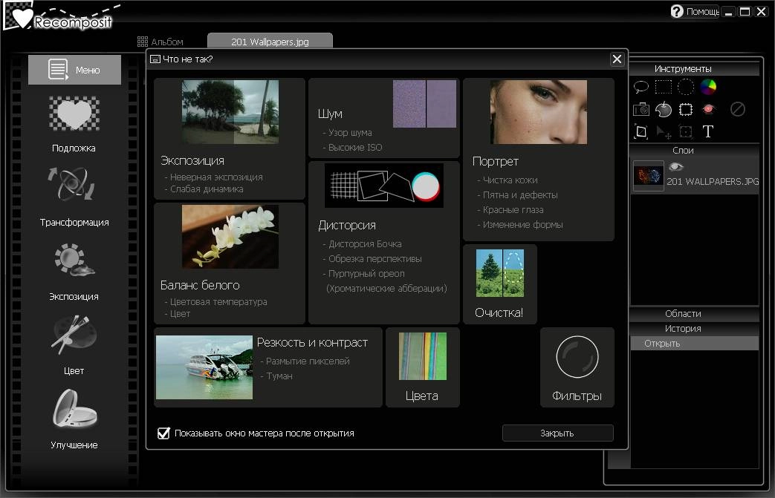Collapse the Инструменты panel header
This screenshot has height=498, width=775.
tap(683, 69)
